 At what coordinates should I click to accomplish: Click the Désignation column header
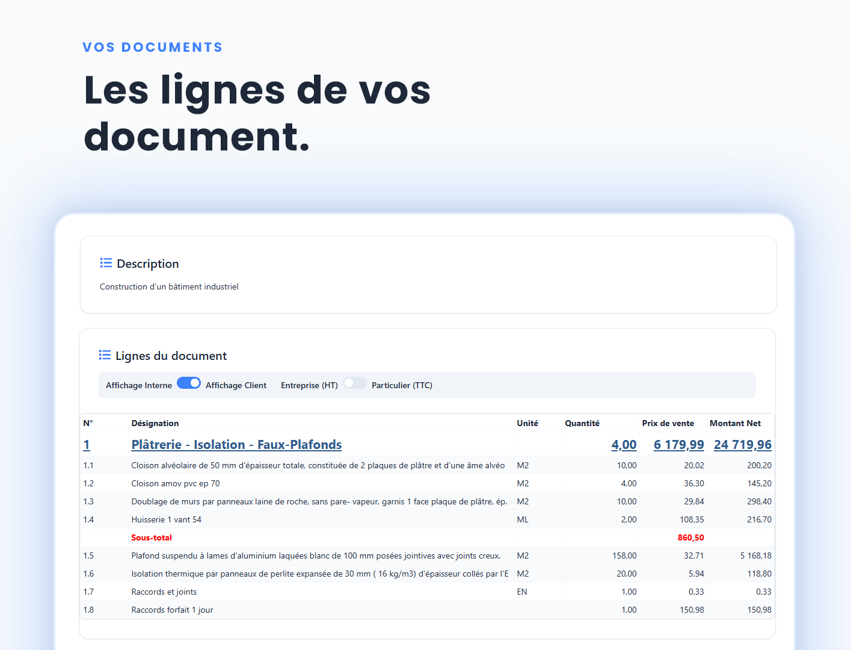point(155,423)
